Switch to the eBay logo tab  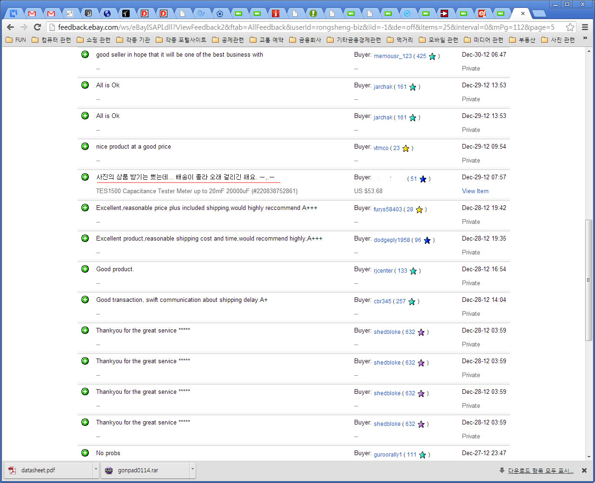point(482,13)
